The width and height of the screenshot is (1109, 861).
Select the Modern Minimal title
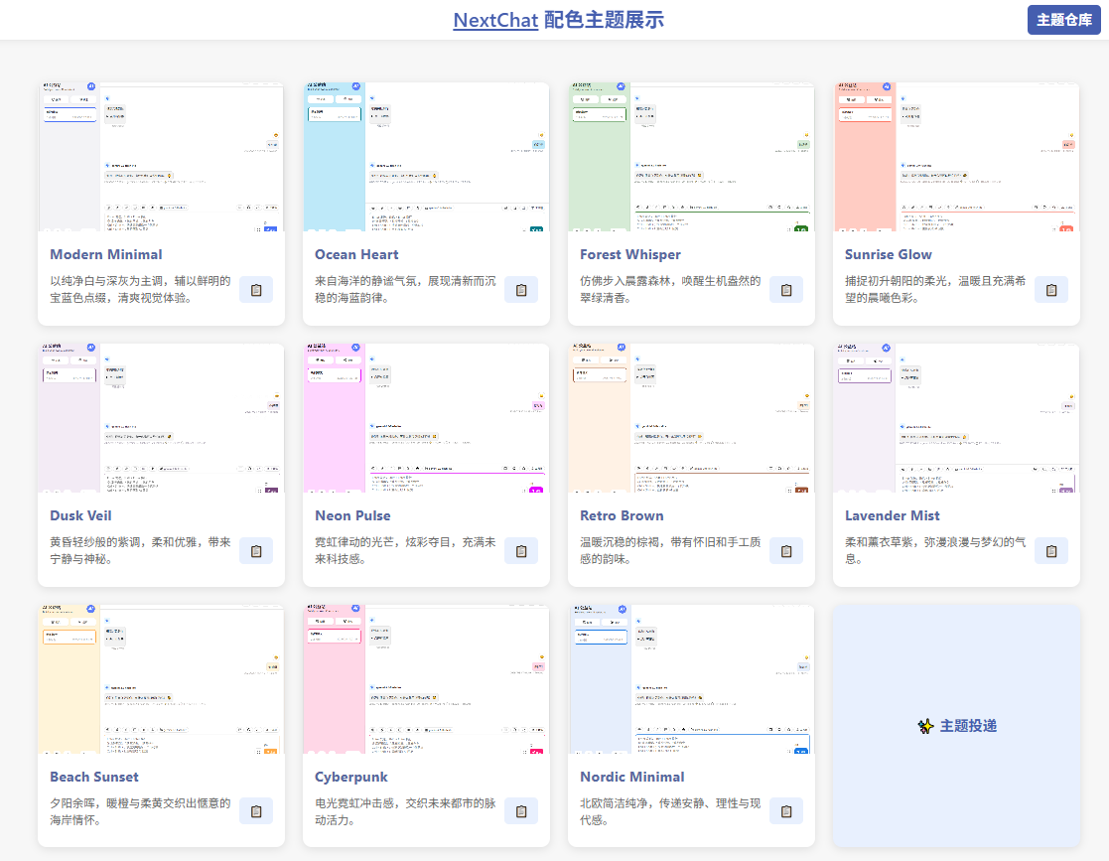106,254
